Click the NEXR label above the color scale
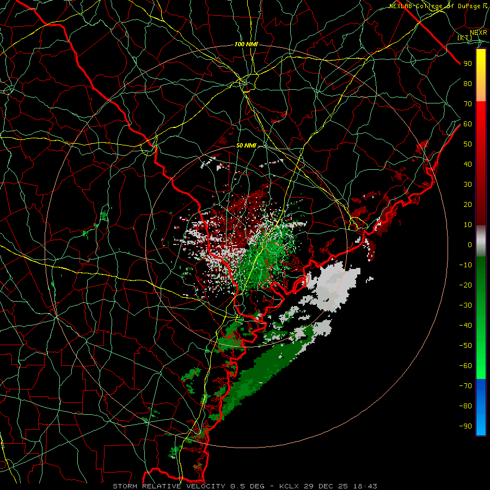490x490 pixels. (x=479, y=33)
